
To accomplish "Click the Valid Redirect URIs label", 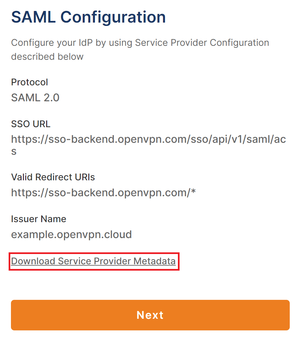I will (x=53, y=177).
